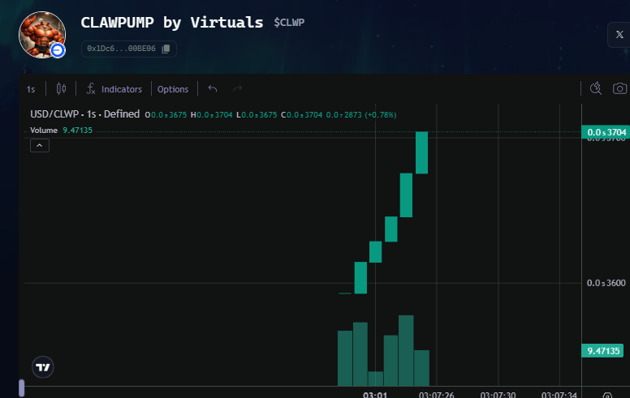The image size is (630, 398).
Task: Open the X (Twitter) link button
Action: [619, 35]
